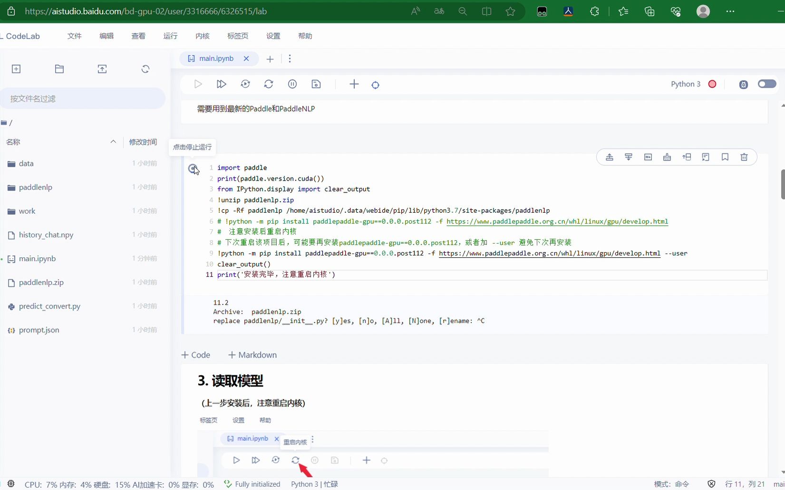This screenshot has height=490, width=785.
Task: Refresh the file browser list
Action: (x=145, y=69)
